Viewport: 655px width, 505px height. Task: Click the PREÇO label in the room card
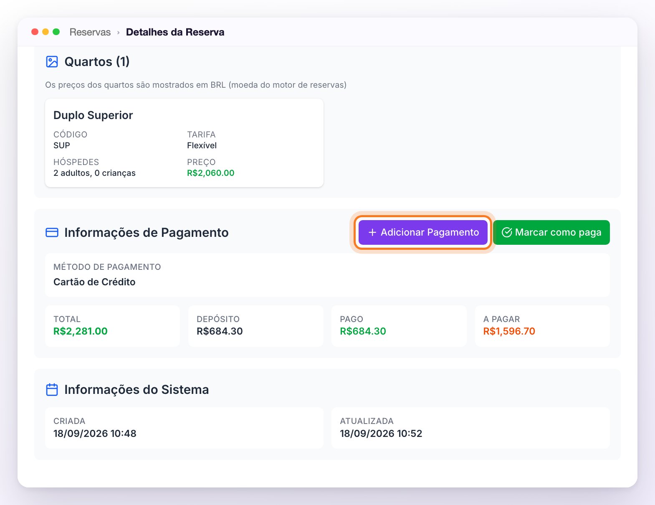(201, 162)
